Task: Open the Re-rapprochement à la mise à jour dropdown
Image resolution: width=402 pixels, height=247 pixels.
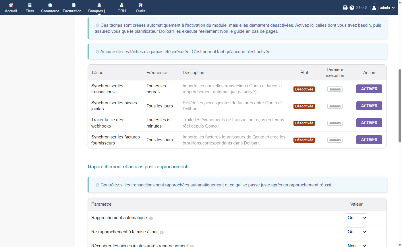Action: tap(356, 232)
